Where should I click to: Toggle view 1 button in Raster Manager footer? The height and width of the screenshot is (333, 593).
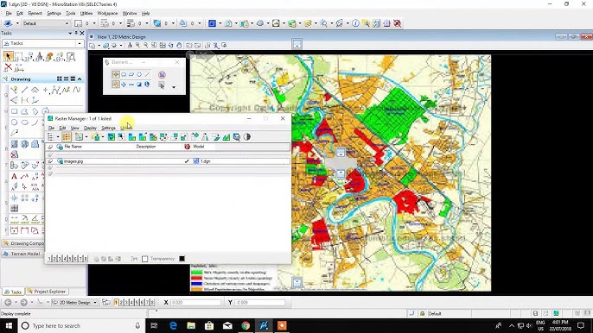pos(49,259)
